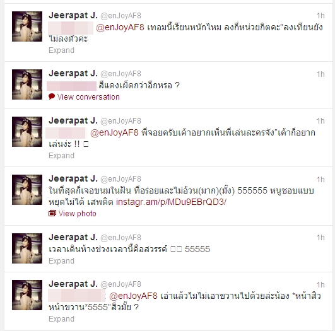The height and width of the screenshot is (331, 335).
Task: Click the avatar beside the สีแดงเผ็ดกว่า tweet
Action: [27, 84]
